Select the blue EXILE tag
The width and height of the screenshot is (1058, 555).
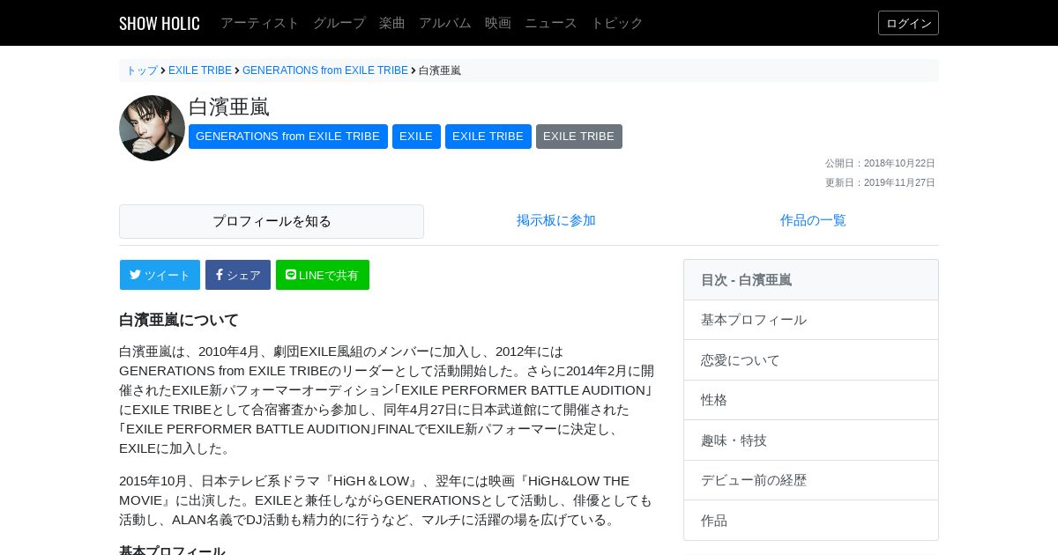(x=416, y=137)
